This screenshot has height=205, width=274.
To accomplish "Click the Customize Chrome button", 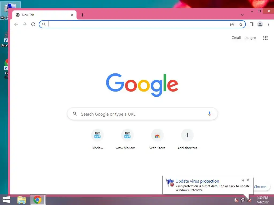I will [x=261, y=187].
